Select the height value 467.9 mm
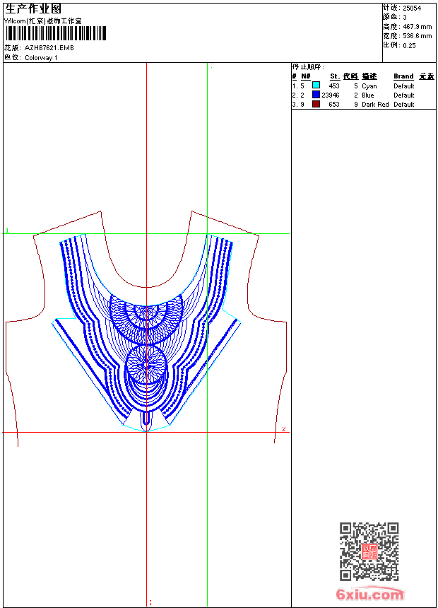The image size is (438, 608). 418,27
